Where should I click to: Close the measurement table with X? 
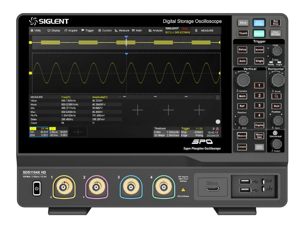pyautogui.click(x=218, y=97)
